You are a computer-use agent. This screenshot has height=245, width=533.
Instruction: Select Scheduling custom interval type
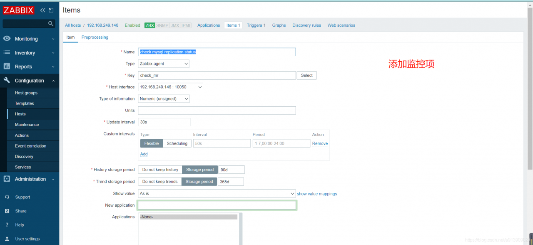click(x=177, y=143)
